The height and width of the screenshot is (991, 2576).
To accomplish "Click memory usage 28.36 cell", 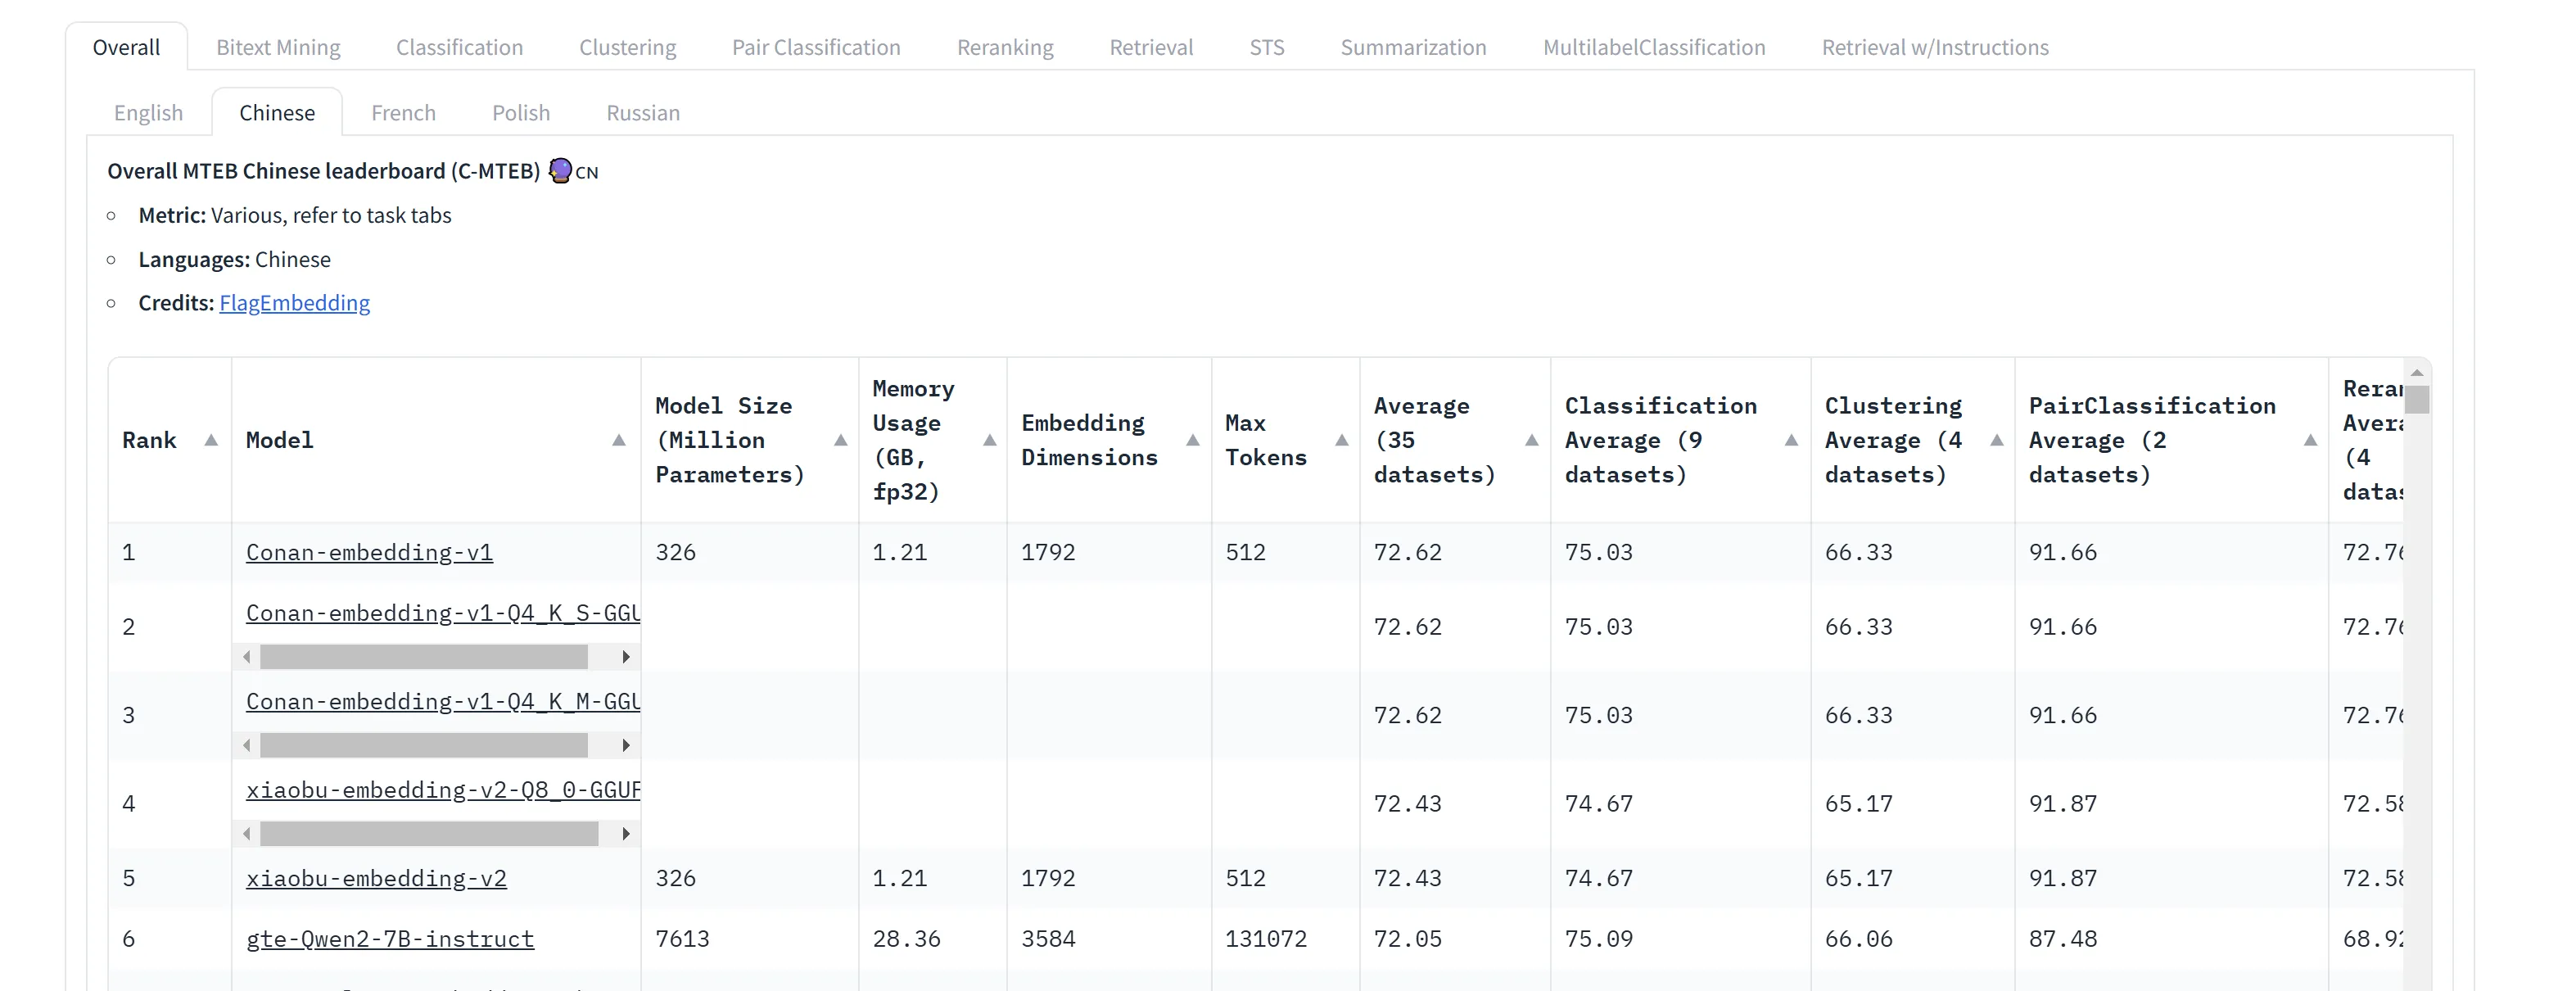I will click(x=906, y=939).
